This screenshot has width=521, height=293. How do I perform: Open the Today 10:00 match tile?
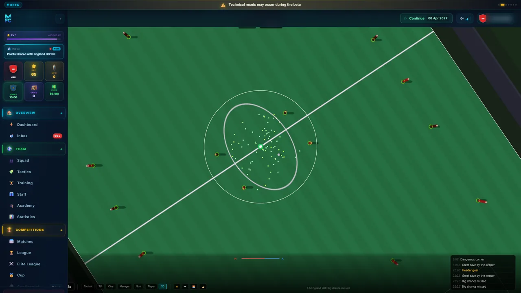[x=13, y=91]
